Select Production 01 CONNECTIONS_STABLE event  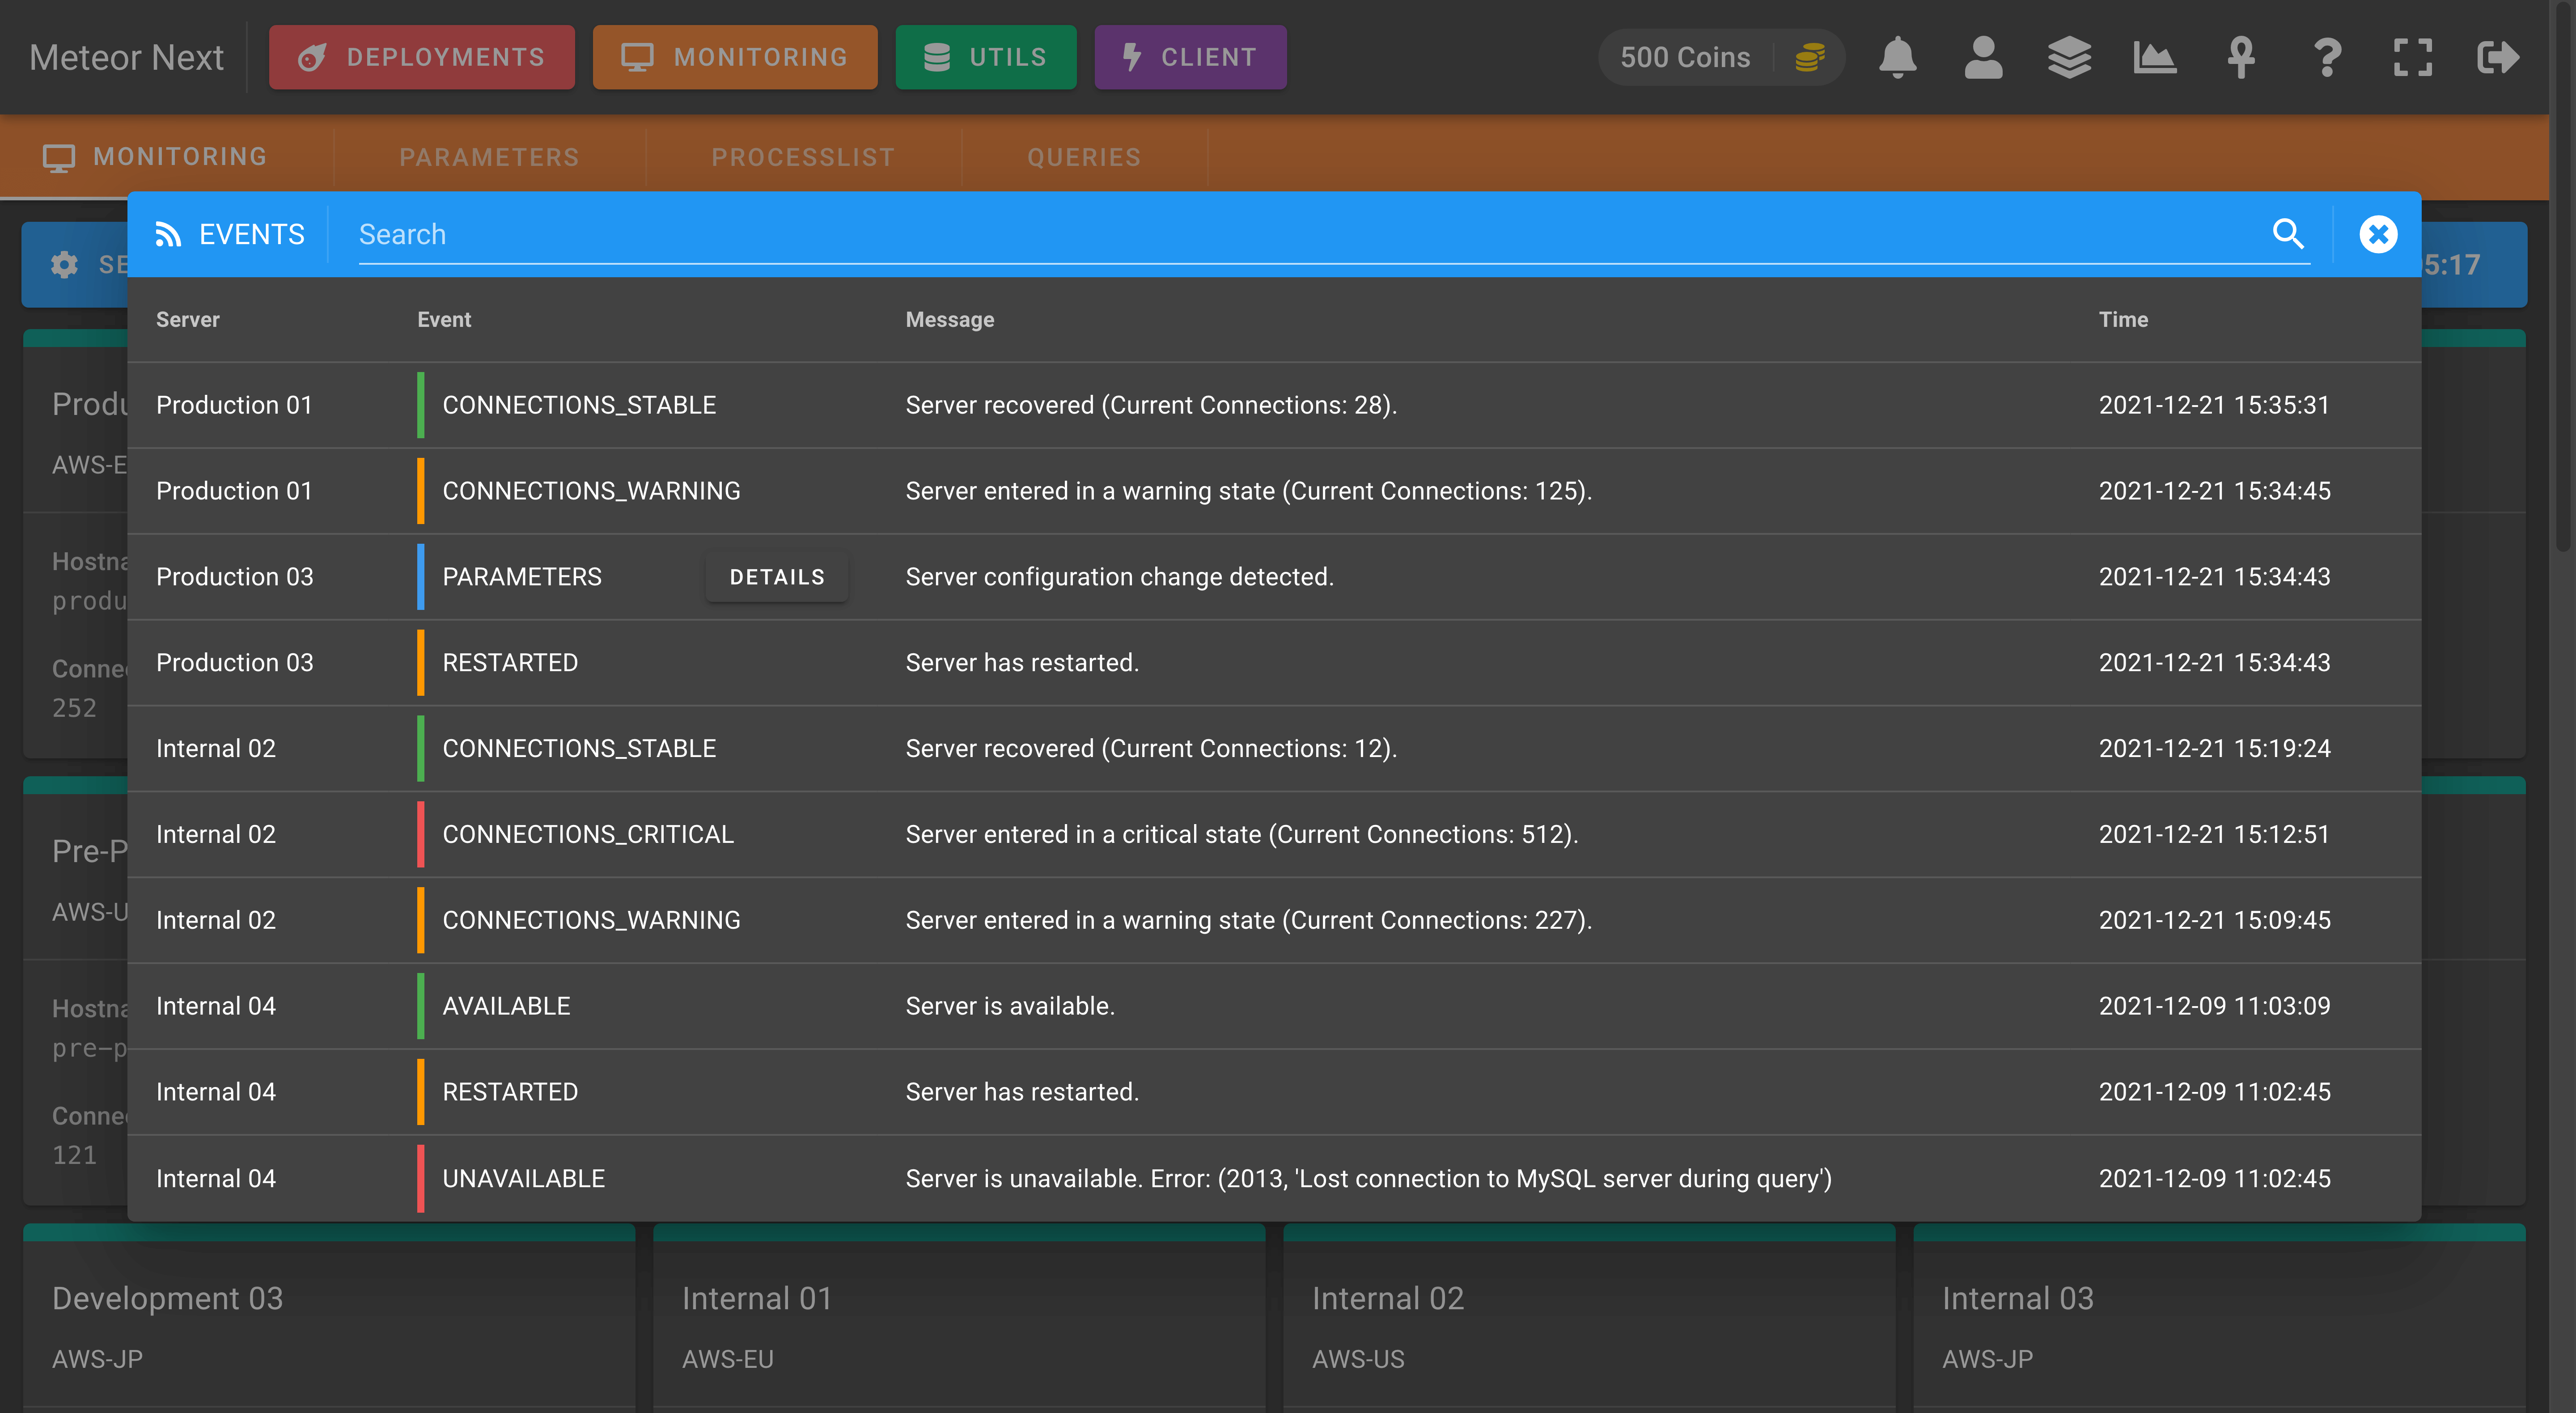tap(1274, 405)
